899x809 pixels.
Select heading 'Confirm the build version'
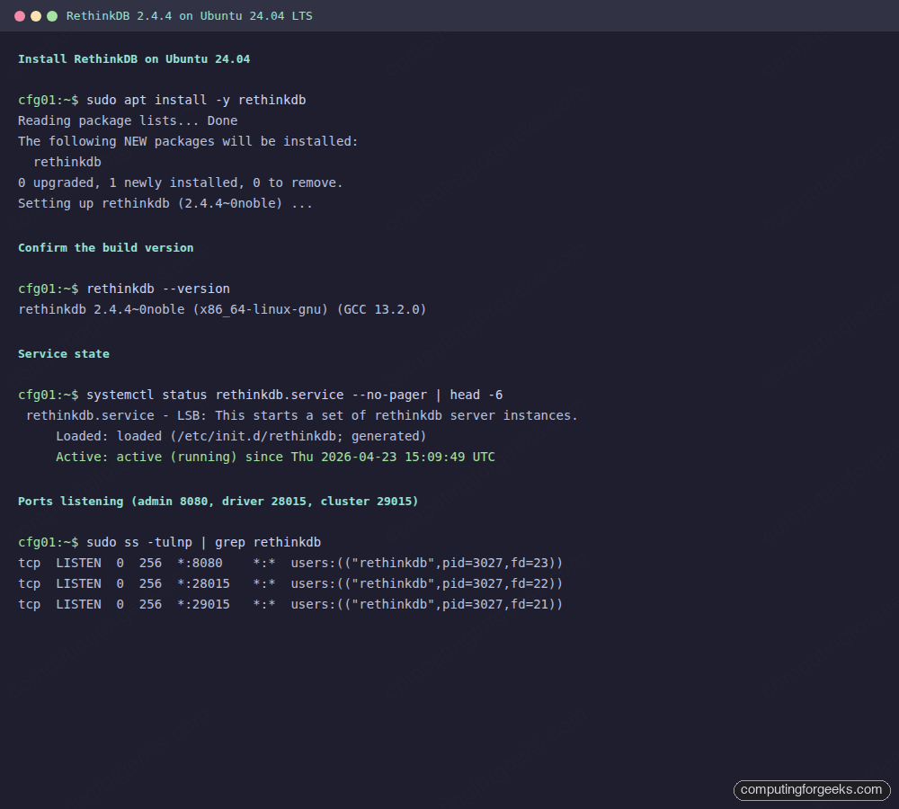(105, 248)
